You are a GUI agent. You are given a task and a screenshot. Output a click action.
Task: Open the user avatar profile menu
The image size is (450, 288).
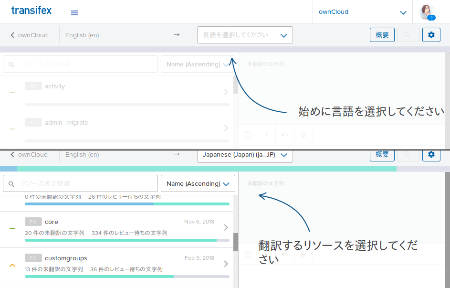tap(427, 12)
